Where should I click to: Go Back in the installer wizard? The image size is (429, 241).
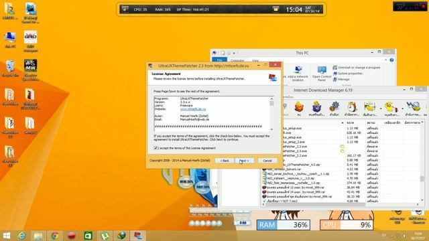(x=225, y=161)
